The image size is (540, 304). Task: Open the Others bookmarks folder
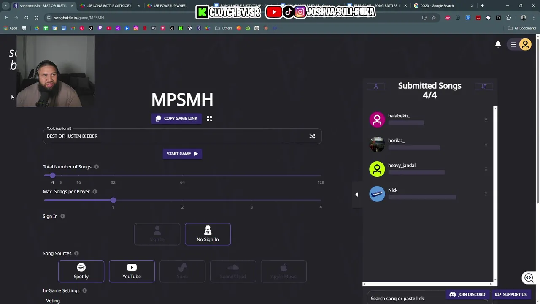pyautogui.click(x=224, y=28)
